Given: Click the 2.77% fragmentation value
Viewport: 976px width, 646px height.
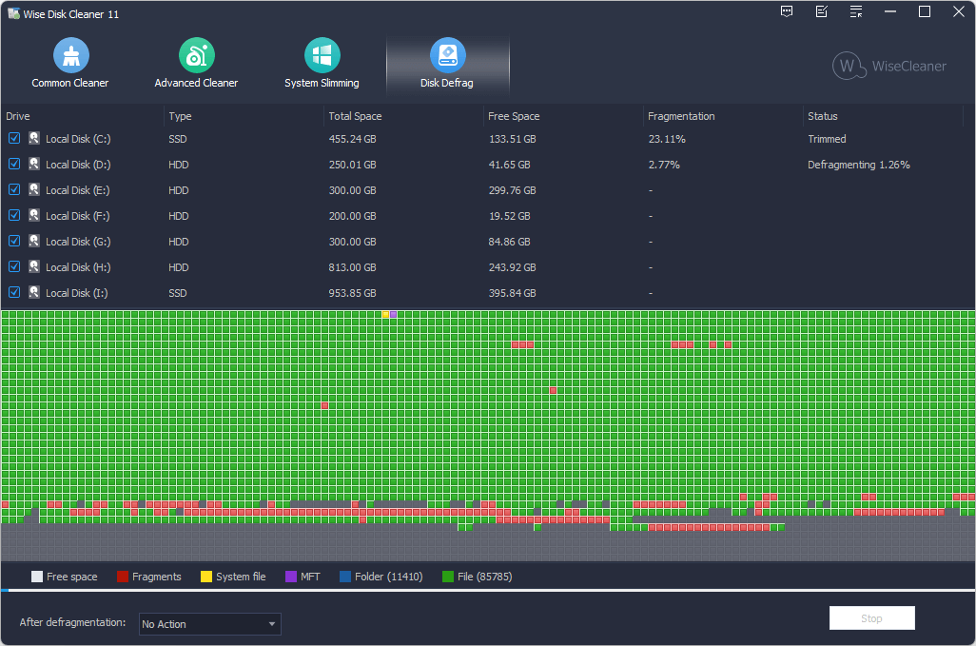Looking at the screenshot, I should [x=664, y=165].
